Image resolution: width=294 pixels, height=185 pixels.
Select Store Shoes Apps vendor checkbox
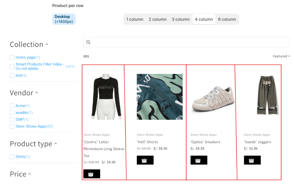[12, 126]
